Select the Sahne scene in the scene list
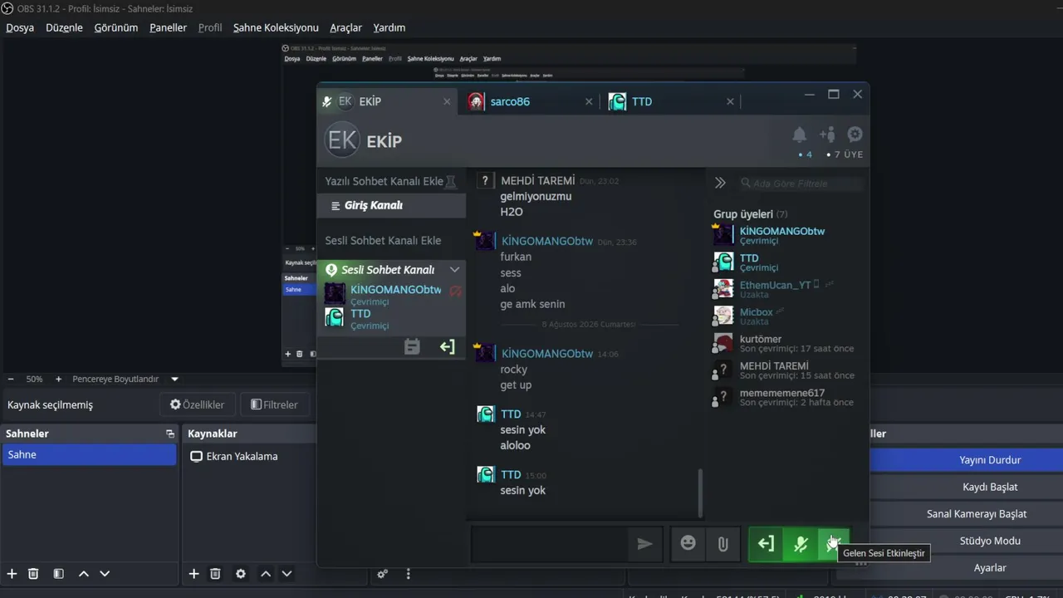The image size is (1063, 598). click(90, 454)
